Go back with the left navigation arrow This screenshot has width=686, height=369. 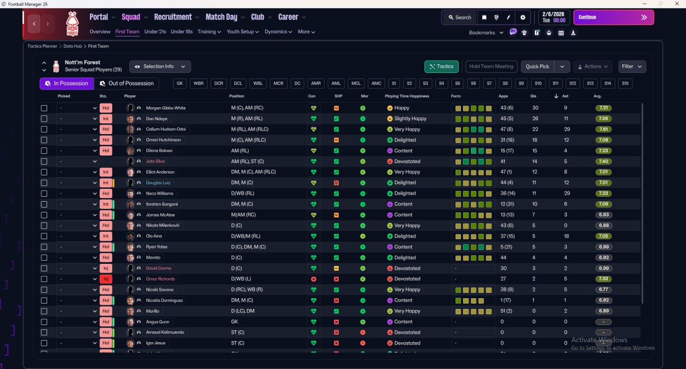pyautogui.click(x=35, y=24)
